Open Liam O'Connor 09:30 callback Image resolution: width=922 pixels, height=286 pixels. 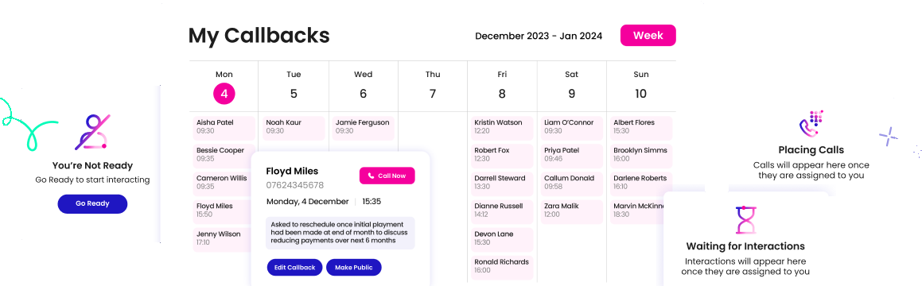[571, 128]
